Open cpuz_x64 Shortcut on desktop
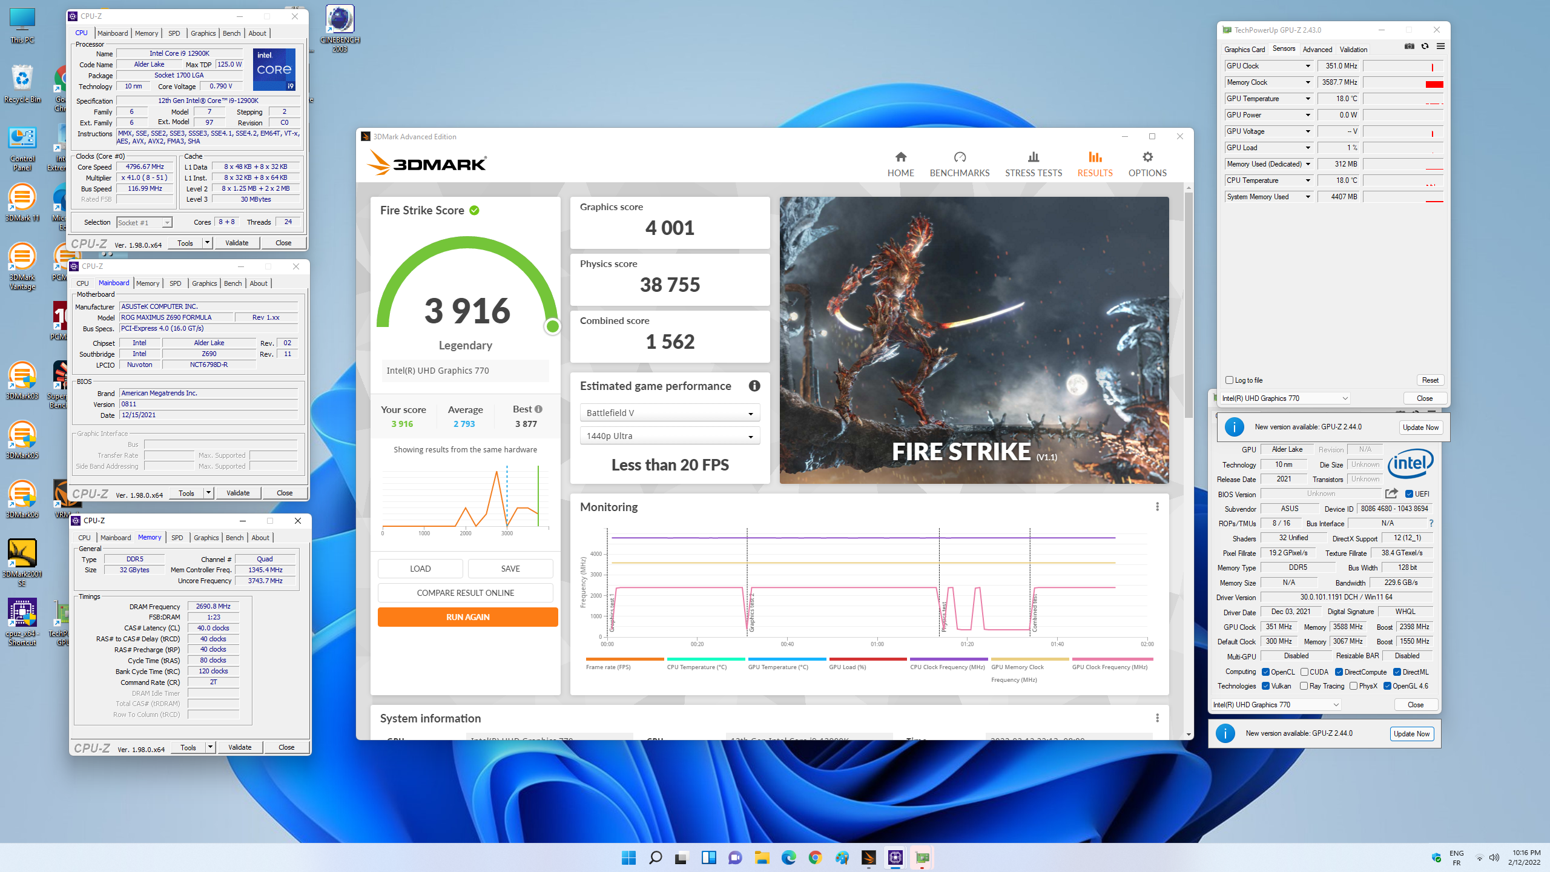Viewport: 1550px width, 872px height. pyautogui.click(x=22, y=622)
